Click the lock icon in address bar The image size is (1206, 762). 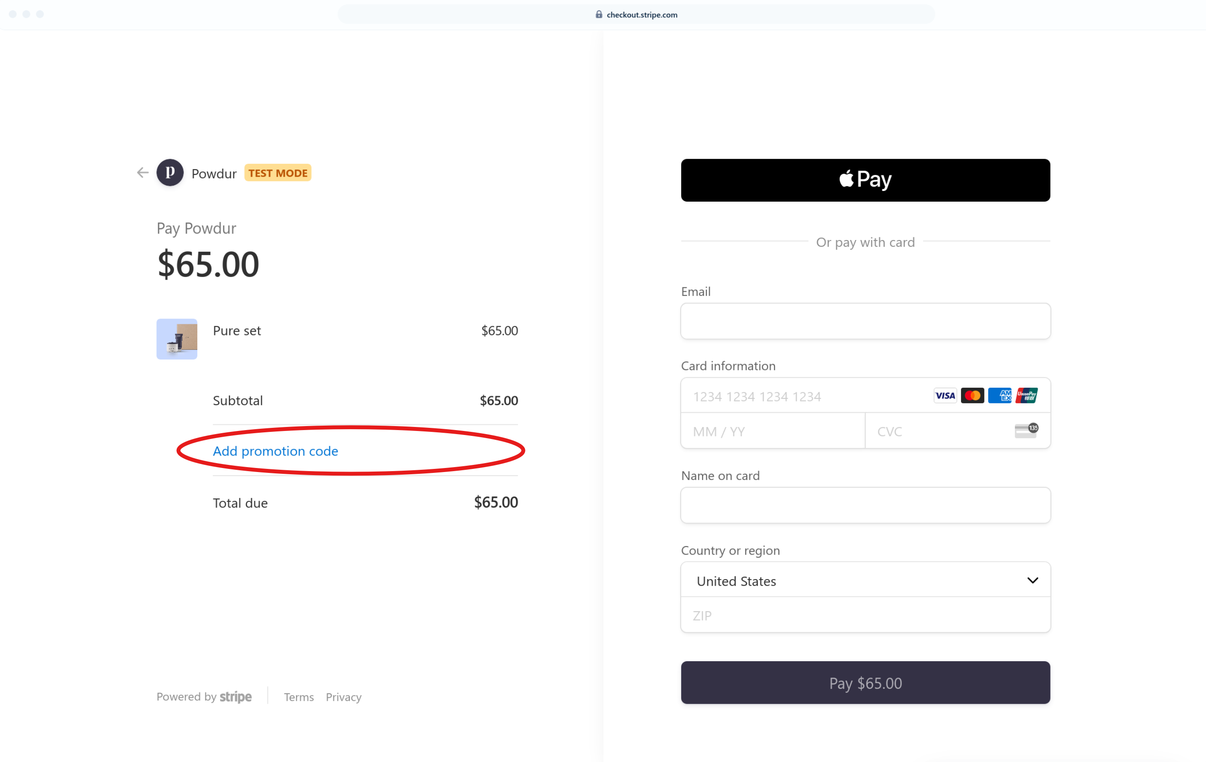(599, 15)
